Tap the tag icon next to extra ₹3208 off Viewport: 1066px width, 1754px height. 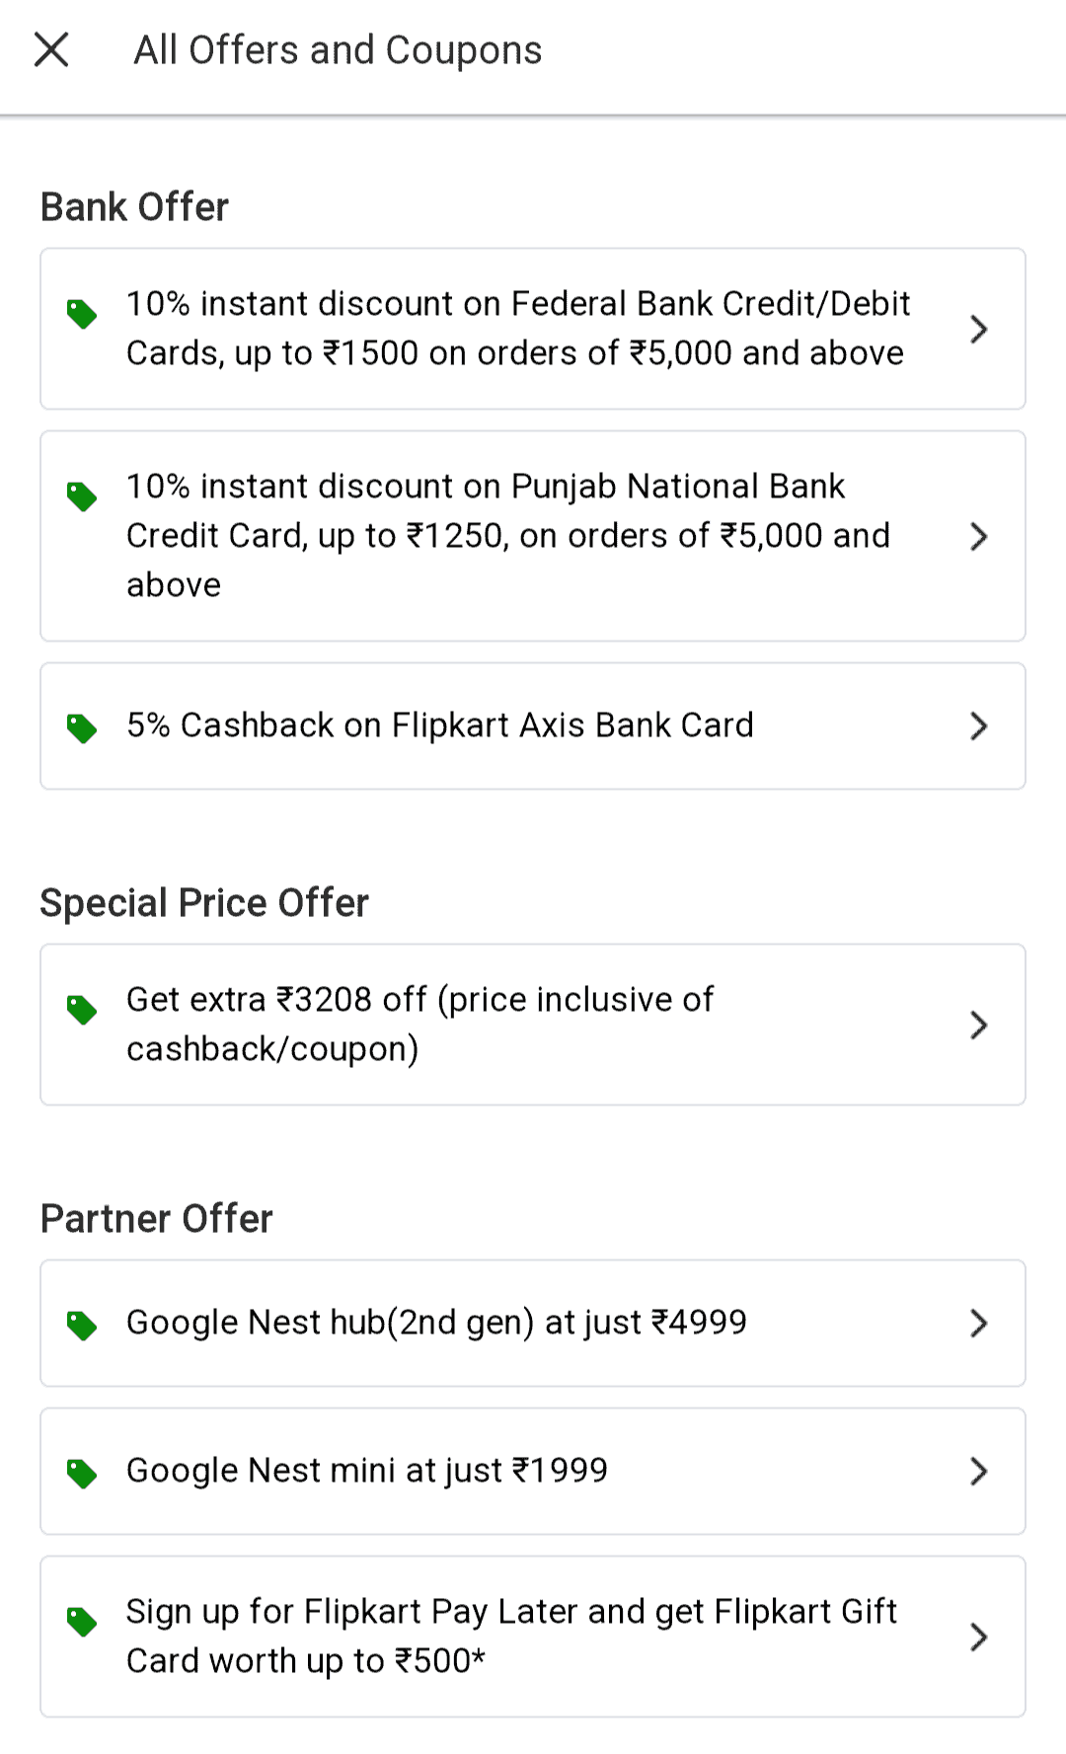tap(82, 1010)
